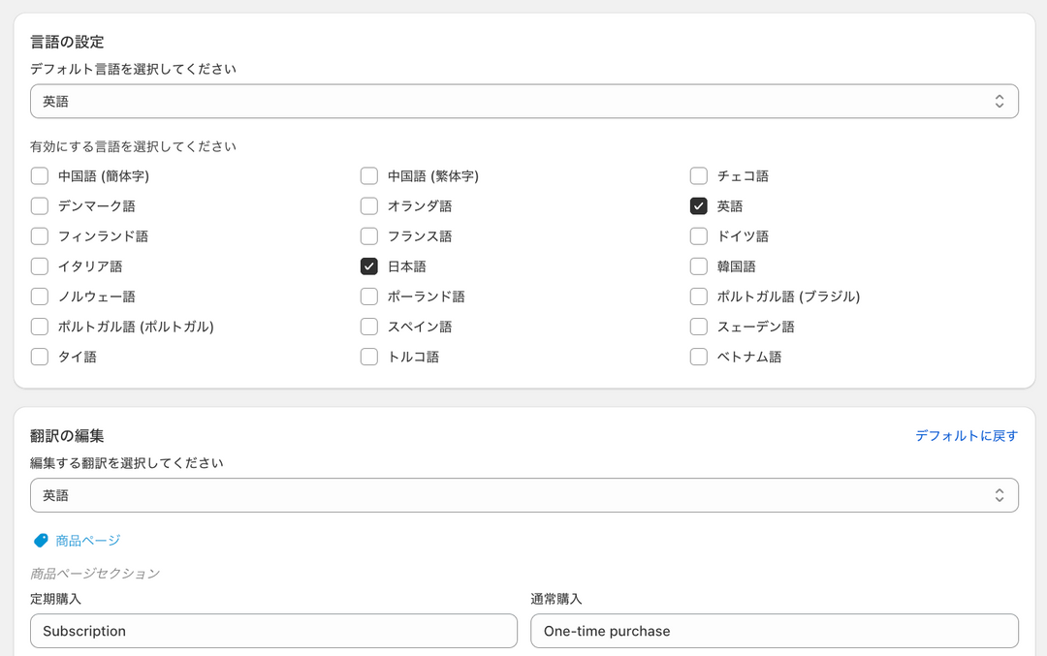The image size is (1047, 656).
Task: Turn on the ベトナム語 checkbox
Action: click(x=699, y=357)
